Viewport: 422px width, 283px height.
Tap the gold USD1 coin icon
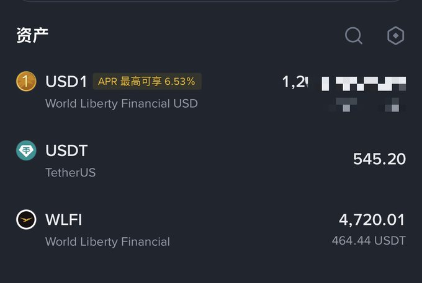[x=26, y=81]
